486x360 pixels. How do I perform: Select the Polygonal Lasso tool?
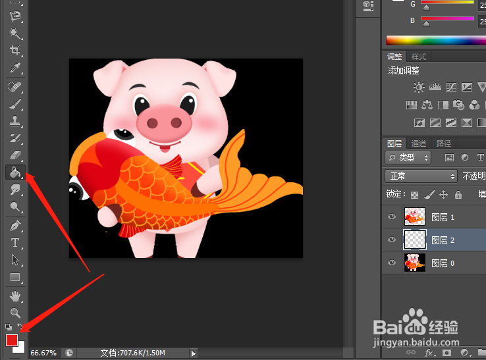click(x=15, y=16)
